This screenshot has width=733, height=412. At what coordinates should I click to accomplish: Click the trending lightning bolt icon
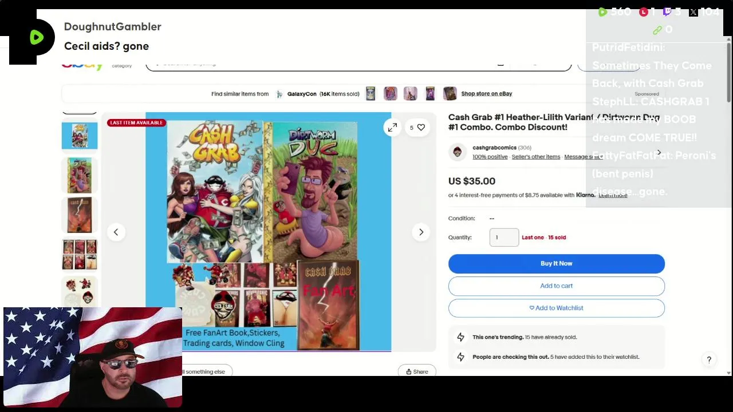(x=460, y=337)
